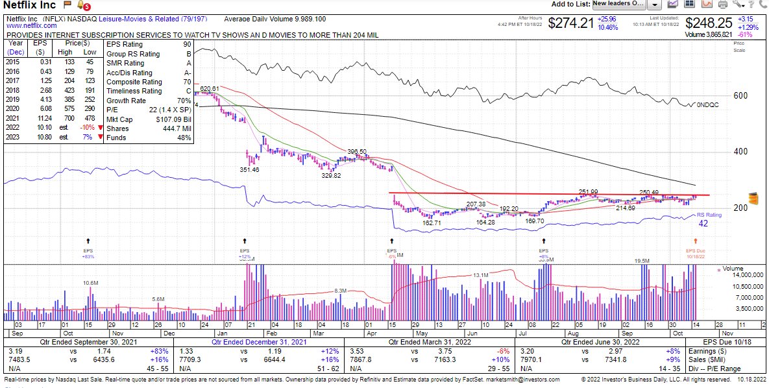Viewport: 769px width, 388px height.
Task: Click the RS Rating 42 label
Action: [x=709, y=219]
